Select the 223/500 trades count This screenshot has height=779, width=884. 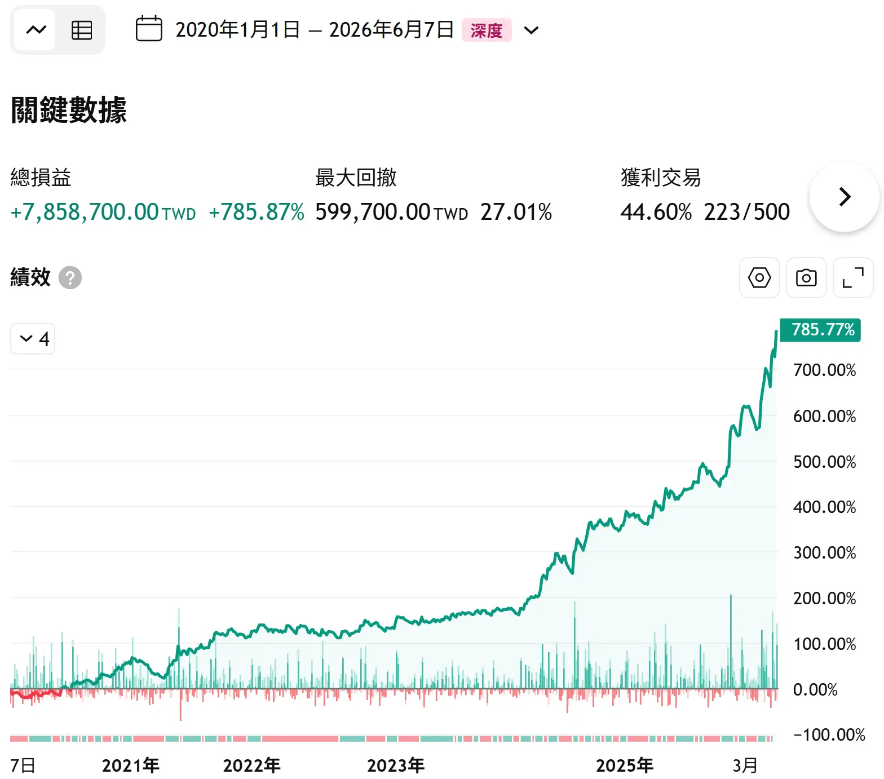pos(747,212)
